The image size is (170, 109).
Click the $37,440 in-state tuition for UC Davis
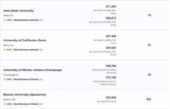(x=111, y=36)
